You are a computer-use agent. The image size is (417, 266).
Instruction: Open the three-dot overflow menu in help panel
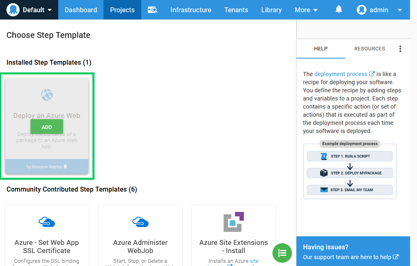coord(400,49)
